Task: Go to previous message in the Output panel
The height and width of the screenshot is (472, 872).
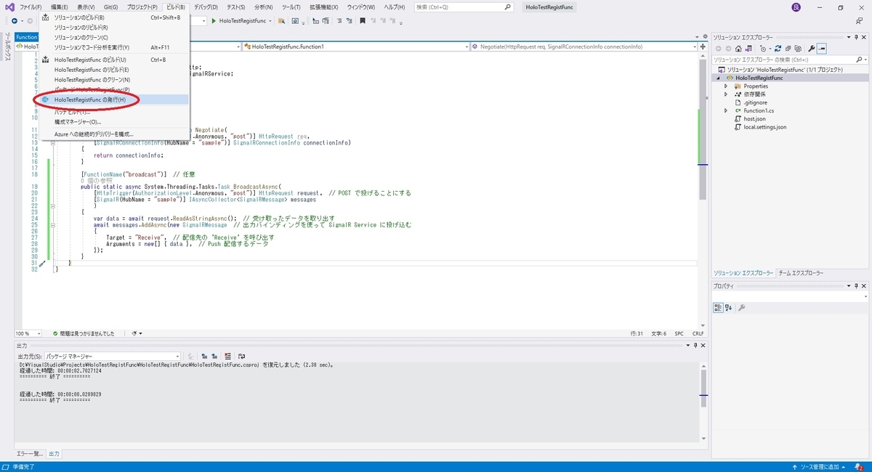Action: pos(205,357)
